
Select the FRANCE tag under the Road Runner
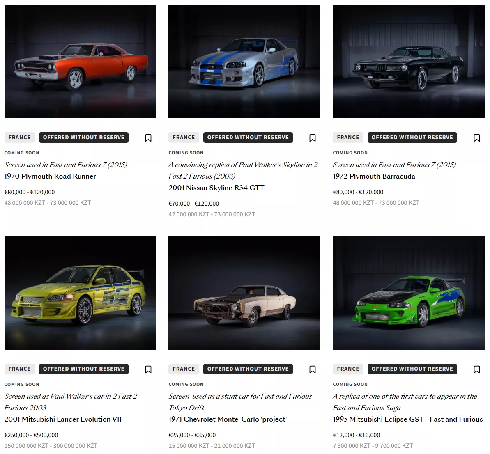[x=19, y=138]
